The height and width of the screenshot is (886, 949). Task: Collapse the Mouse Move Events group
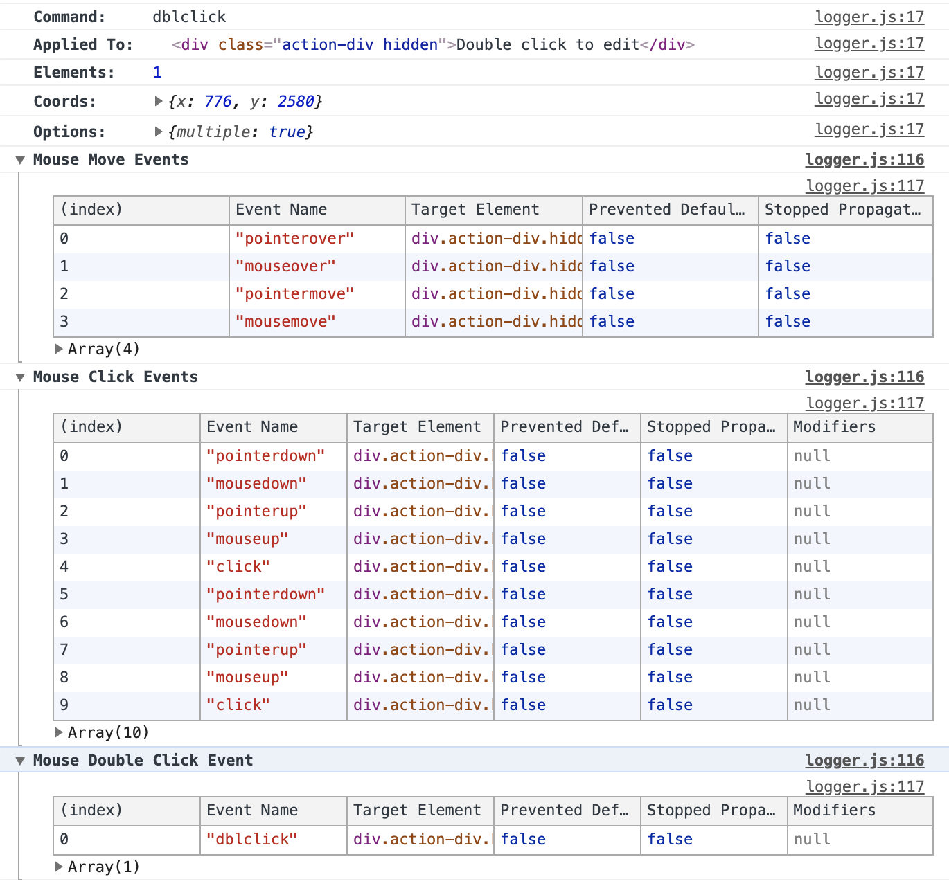[x=20, y=159]
